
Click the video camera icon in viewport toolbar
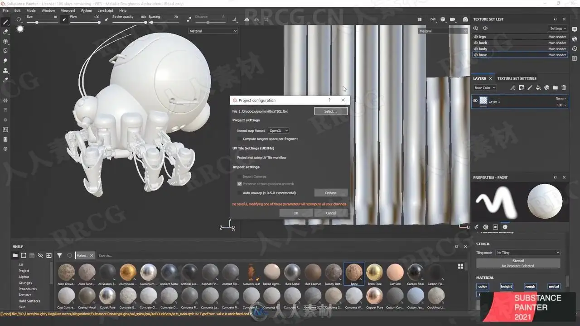point(454,19)
